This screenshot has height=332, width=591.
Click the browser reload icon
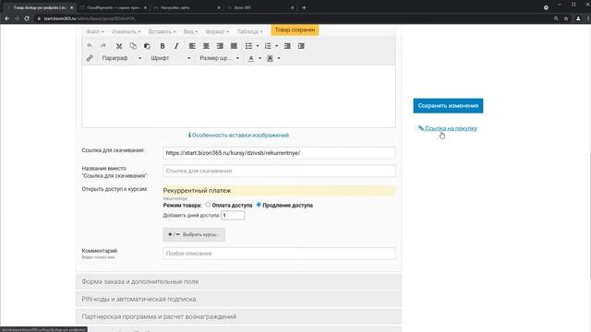coord(27,18)
